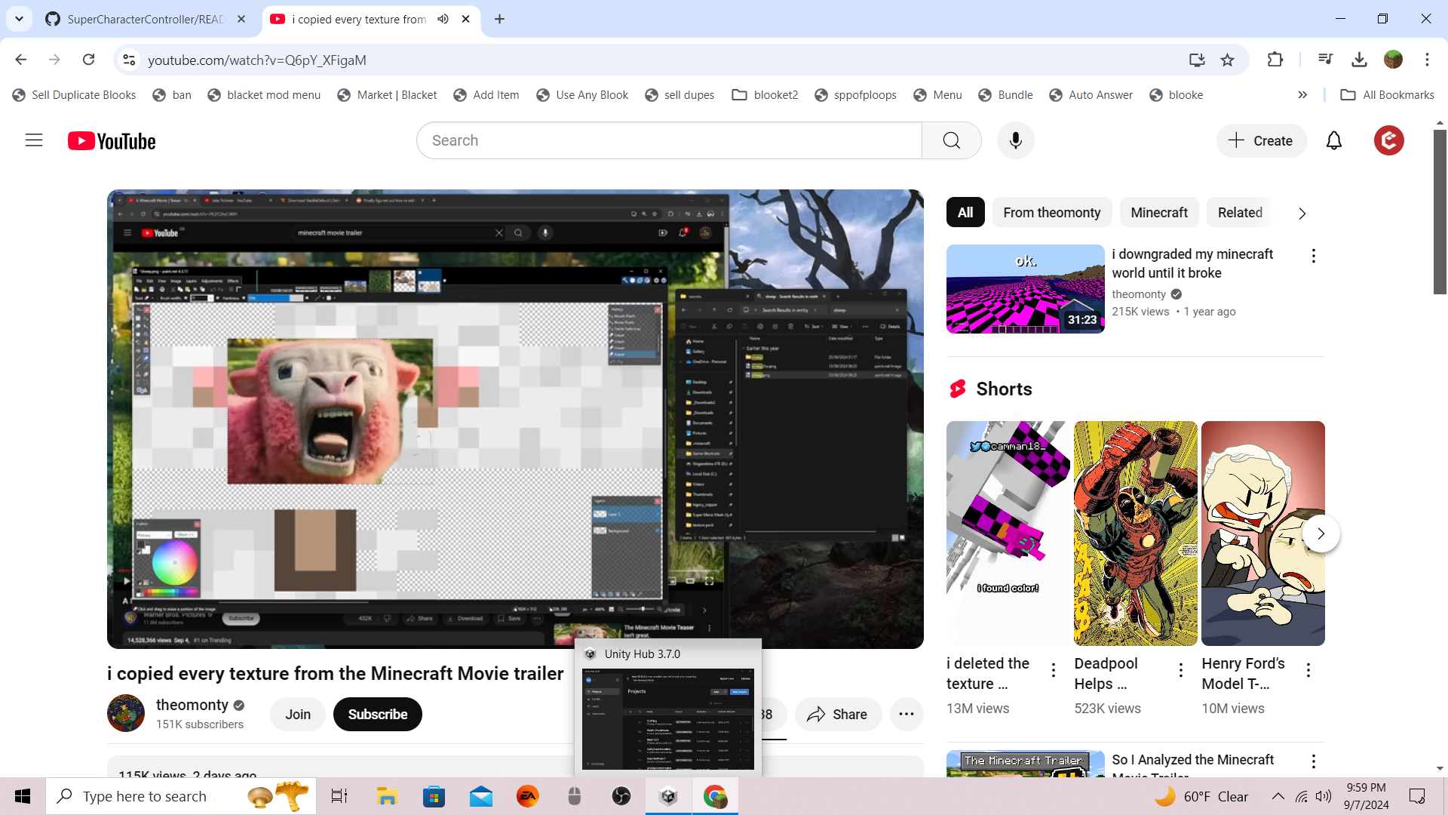Open the YouTube notifications bell

click(x=1333, y=140)
